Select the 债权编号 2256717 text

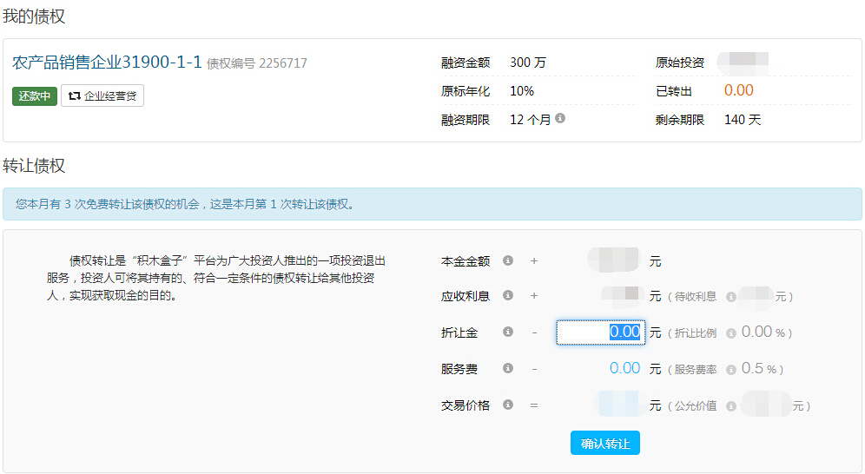click(x=257, y=63)
